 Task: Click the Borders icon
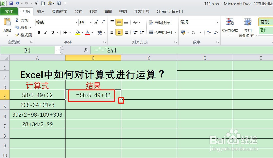tap(65, 32)
